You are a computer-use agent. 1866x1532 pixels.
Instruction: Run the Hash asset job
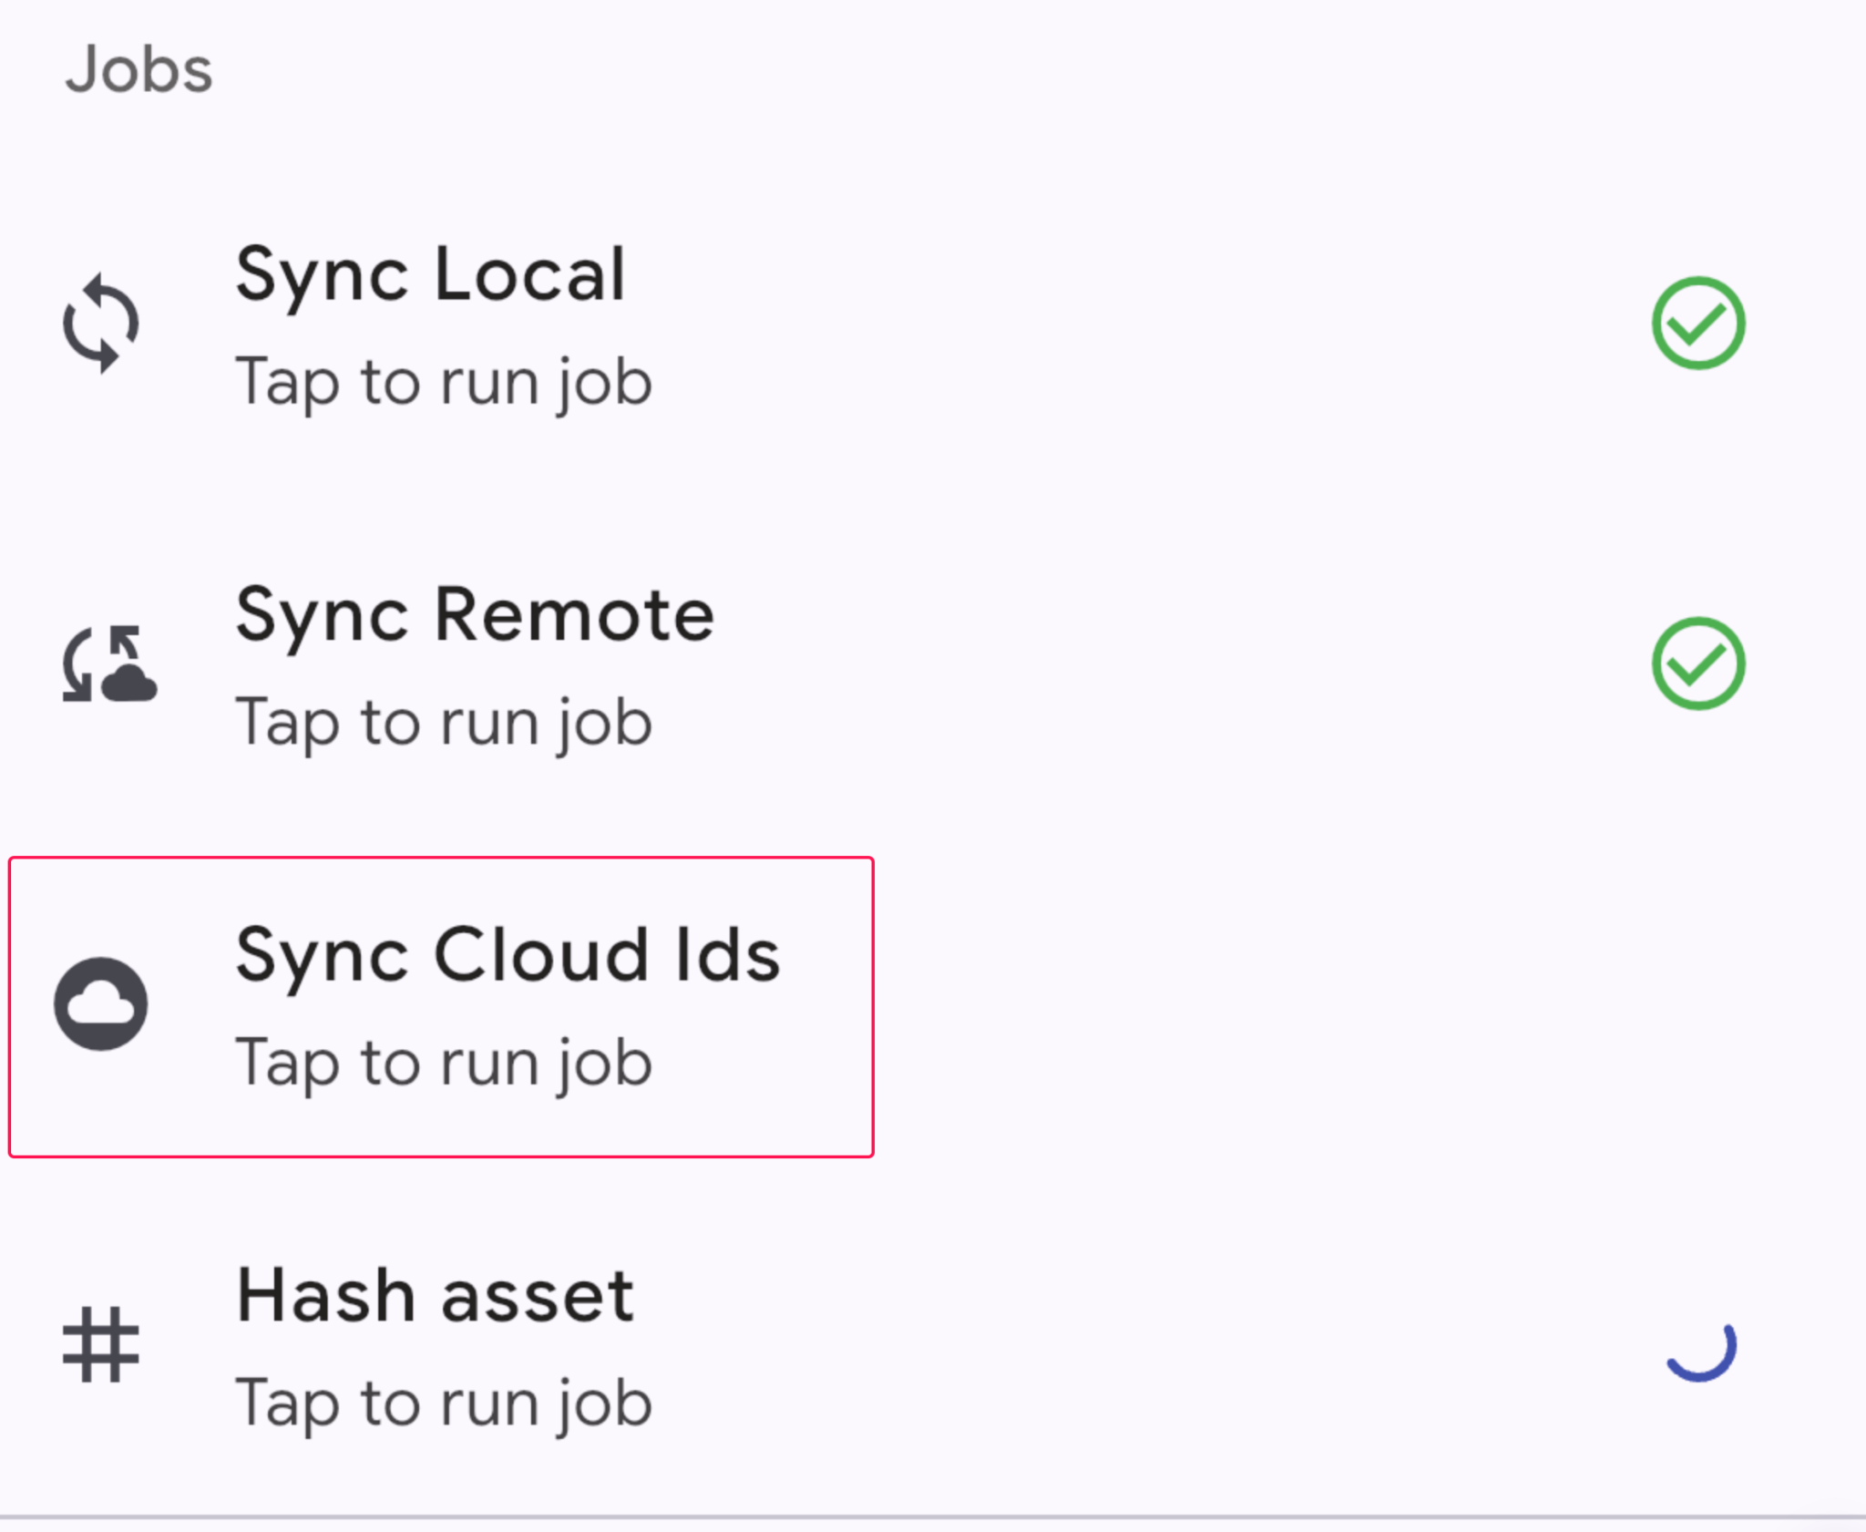[x=911, y=1347]
